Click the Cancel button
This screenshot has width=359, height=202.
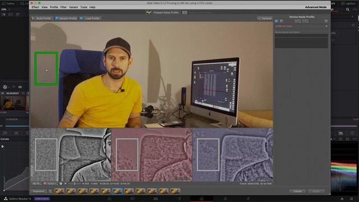[297, 191]
